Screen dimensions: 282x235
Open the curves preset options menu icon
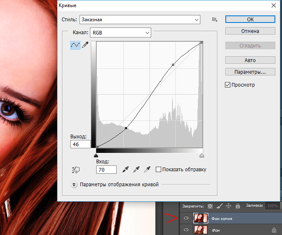click(215, 20)
